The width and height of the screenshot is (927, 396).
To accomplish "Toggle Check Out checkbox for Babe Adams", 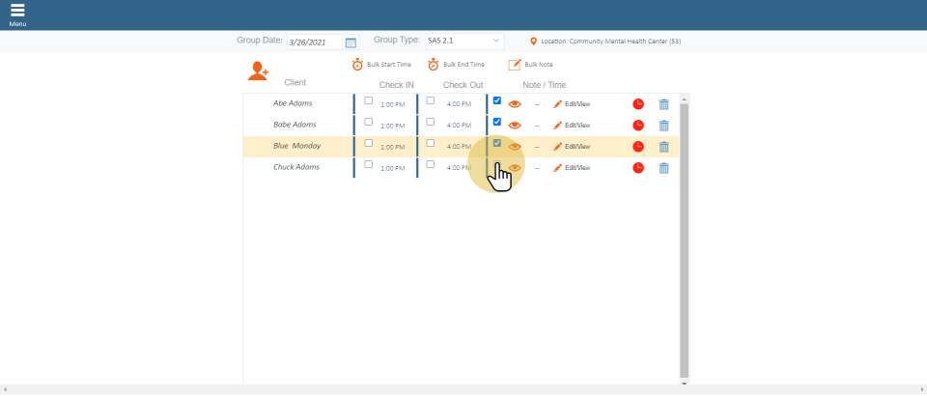I will pos(431,122).
